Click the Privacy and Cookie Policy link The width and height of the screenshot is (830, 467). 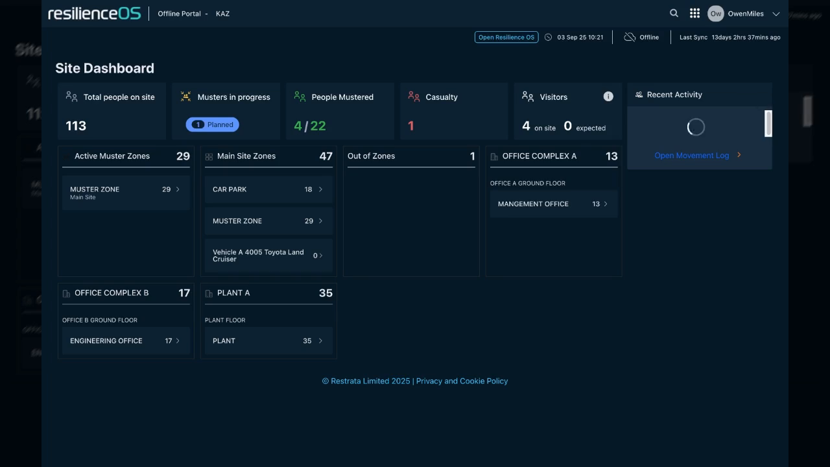(462, 381)
